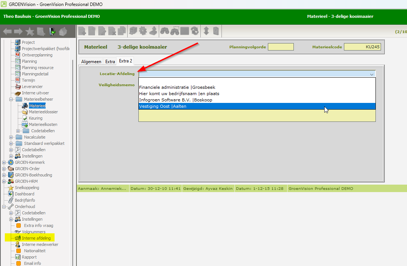Image resolution: width=407 pixels, height=266 pixels.
Task: Click the binoculars search toolbar icon
Action: 165,31
